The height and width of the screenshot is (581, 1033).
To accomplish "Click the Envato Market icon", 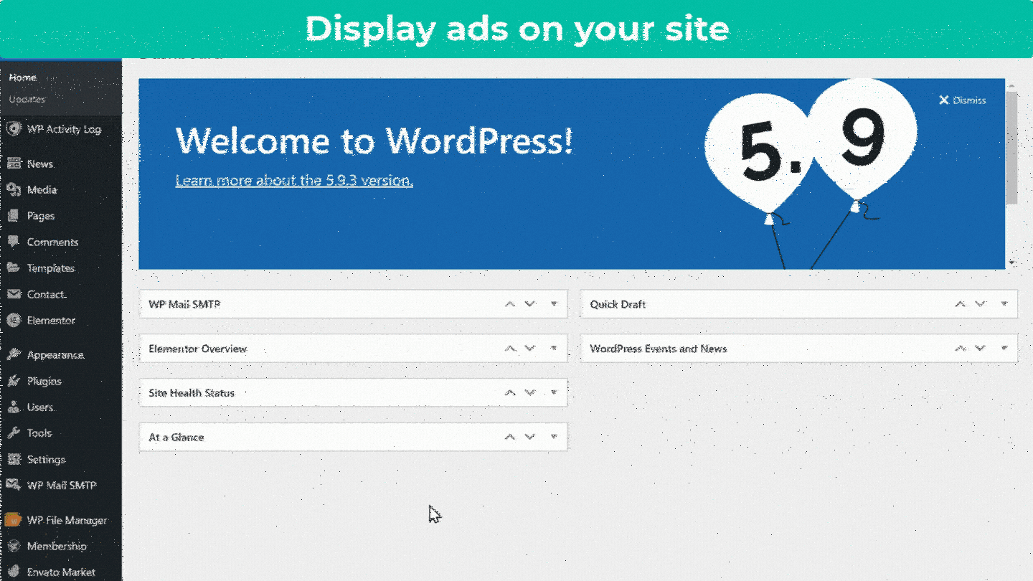I will (x=14, y=572).
